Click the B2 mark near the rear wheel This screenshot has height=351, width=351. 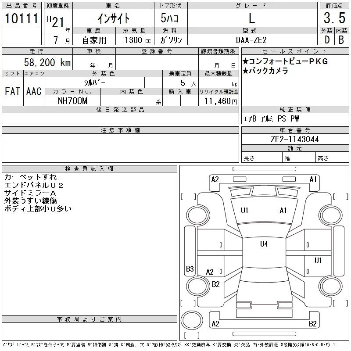pyautogui.click(x=215, y=284)
